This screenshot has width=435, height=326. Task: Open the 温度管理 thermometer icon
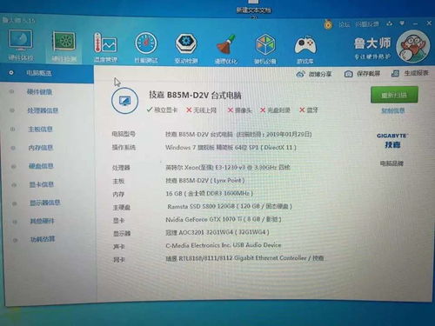[105, 47]
